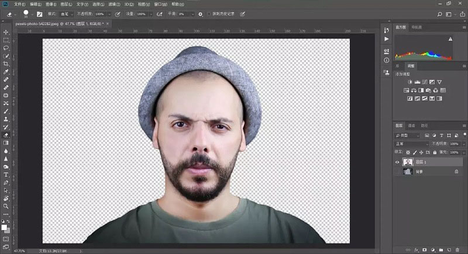Click the brush settings gear icon

(x=201, y=13)
